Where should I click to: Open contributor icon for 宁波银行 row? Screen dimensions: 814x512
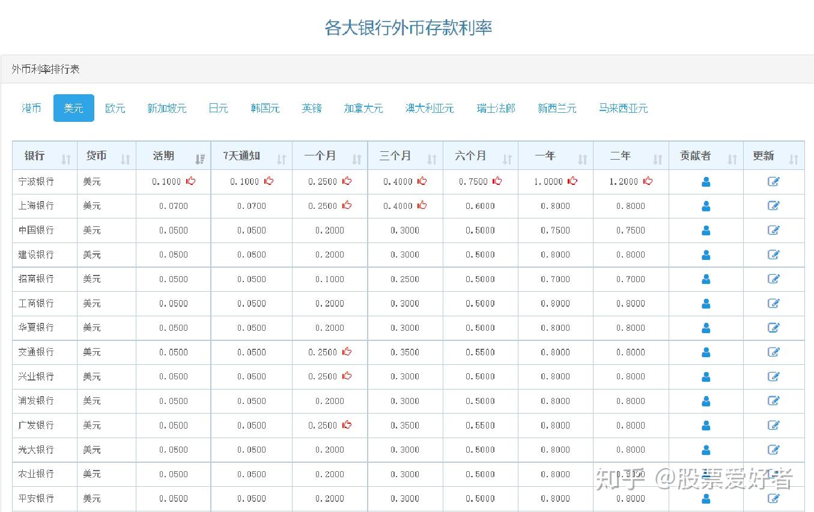tap(706, 182)
